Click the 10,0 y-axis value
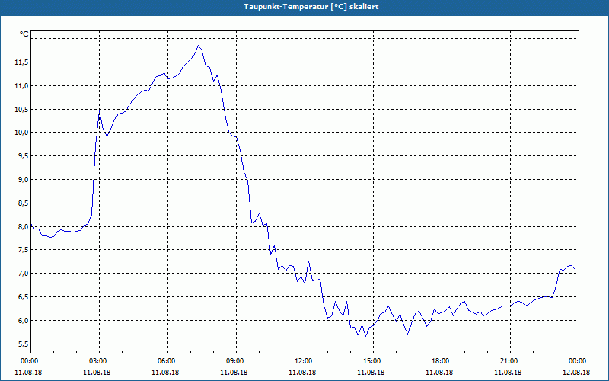 (x=21, y=133)
